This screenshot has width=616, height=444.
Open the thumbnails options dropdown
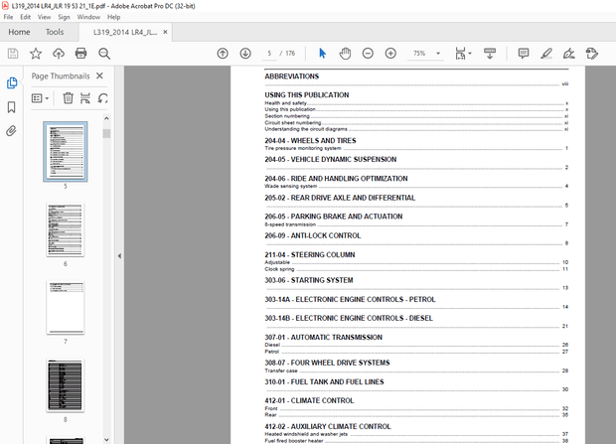click(x=40, y=97)
